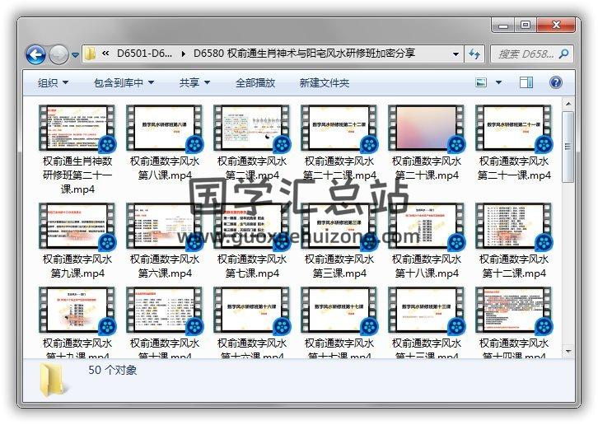598x425 pixels.
Task: Close the Explorer window
Action: coord(556,26)
